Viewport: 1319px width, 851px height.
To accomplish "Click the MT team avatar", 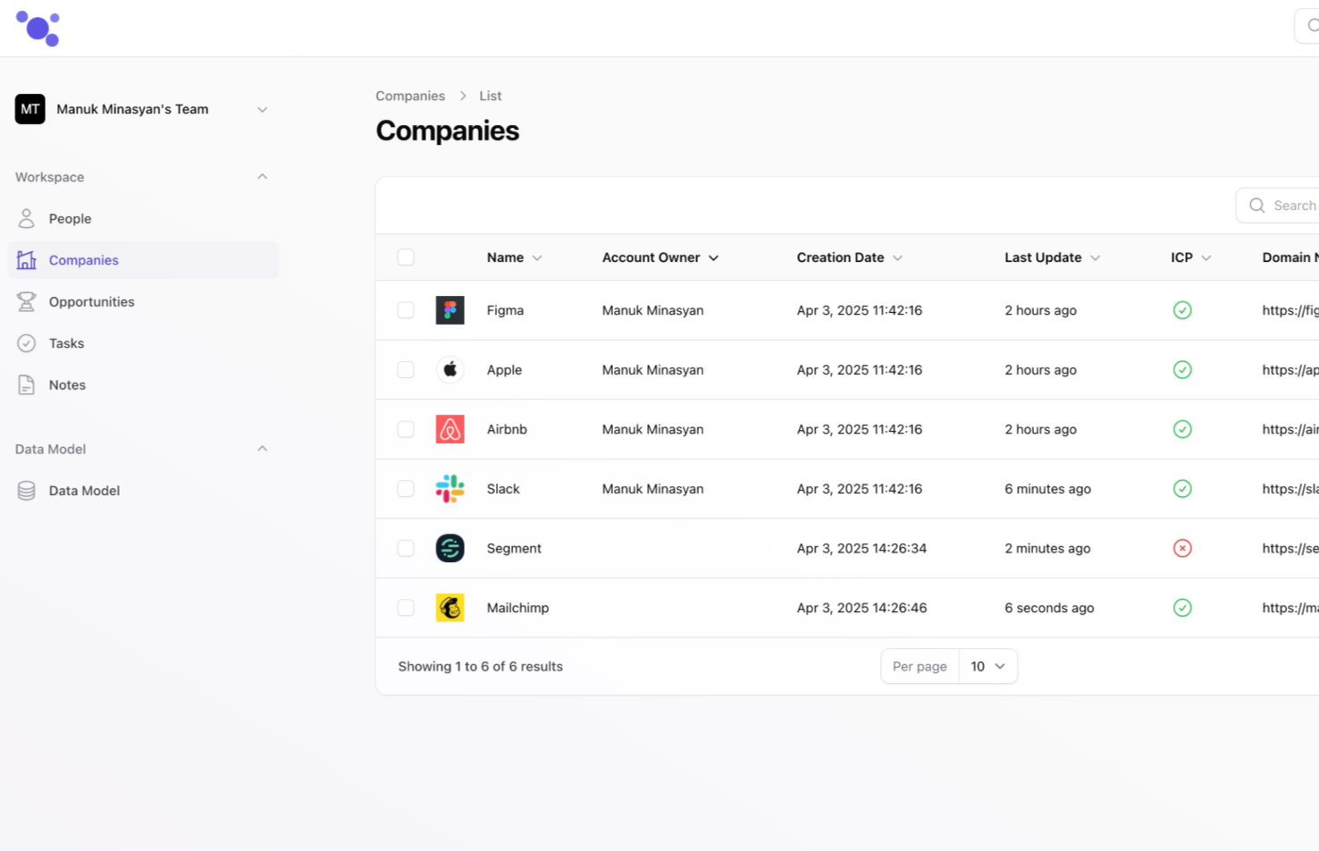I will (x=30, y=109).
